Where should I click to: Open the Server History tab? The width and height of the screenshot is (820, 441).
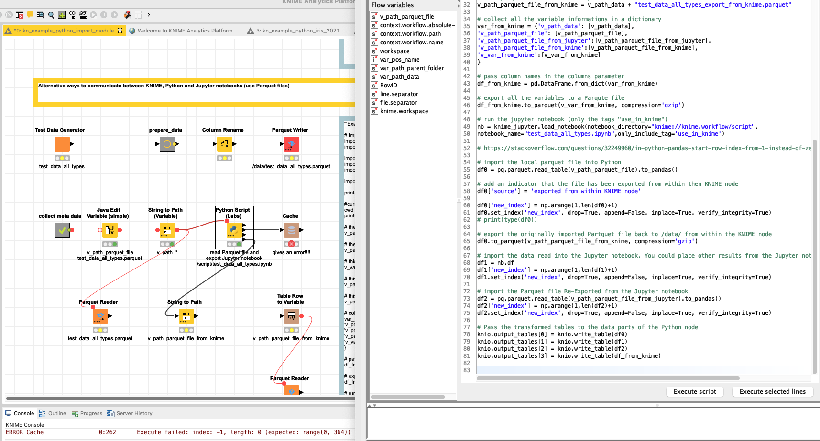pos(130,413)
